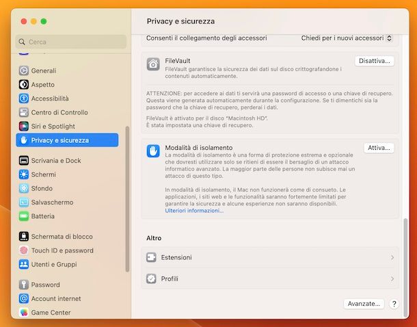Open Generali settings via its gear icon
417x327 pixels.
click(x=24, y=70)
